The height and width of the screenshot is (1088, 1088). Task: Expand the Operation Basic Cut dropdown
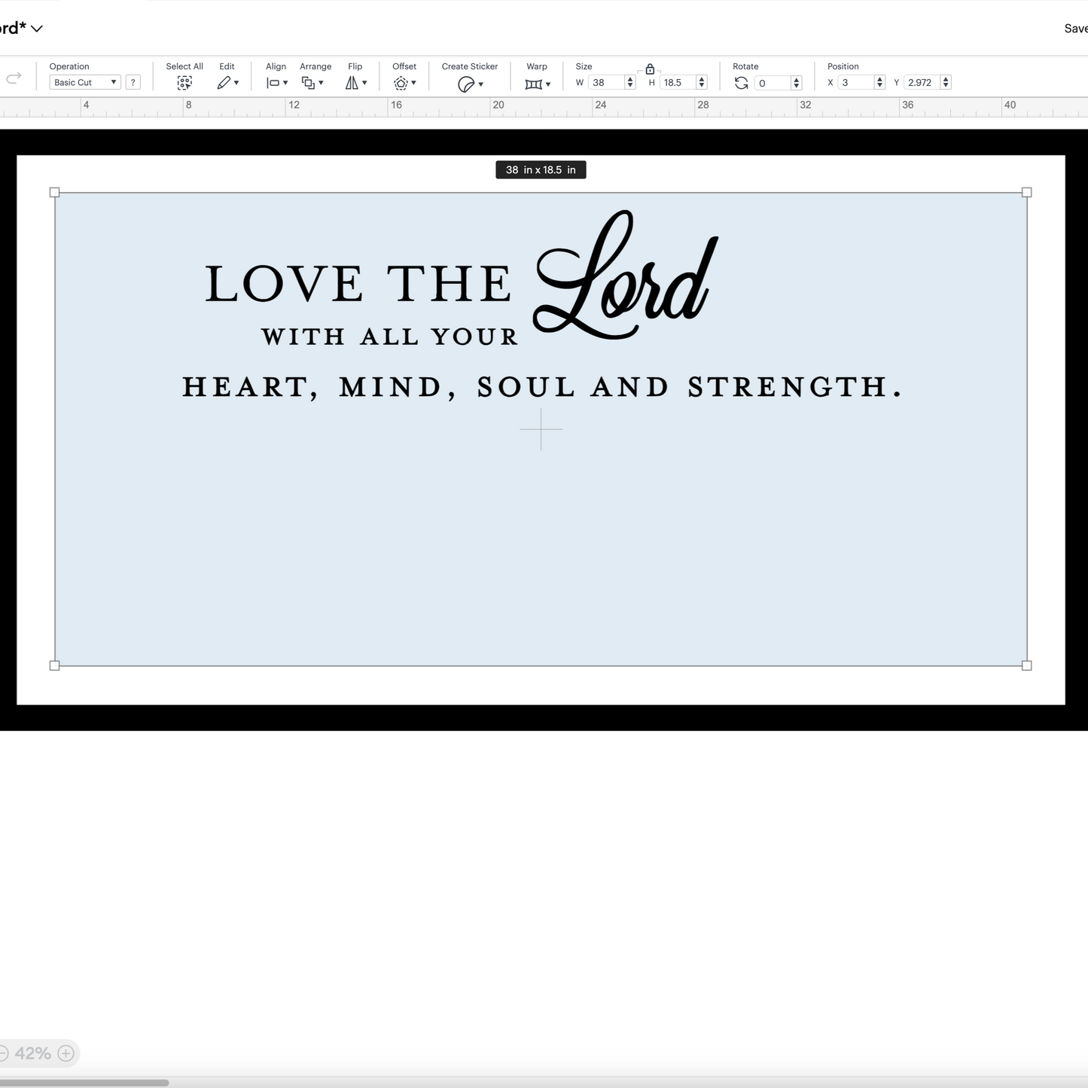tap(84, 82)
